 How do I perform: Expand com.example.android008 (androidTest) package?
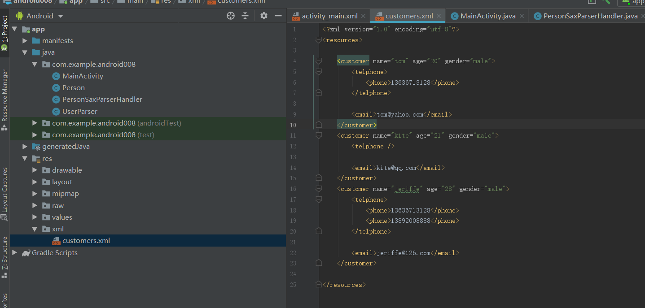(x=35, y=123)
